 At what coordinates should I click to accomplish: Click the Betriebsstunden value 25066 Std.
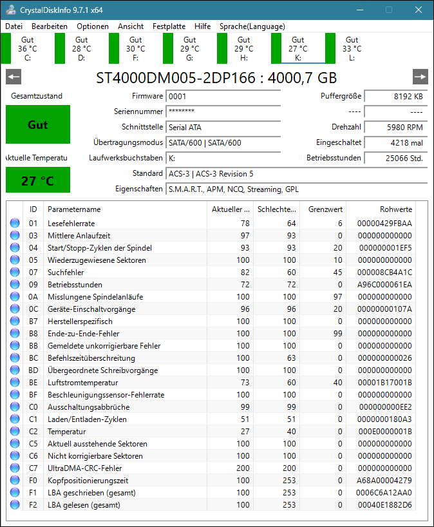coord(396,158)
